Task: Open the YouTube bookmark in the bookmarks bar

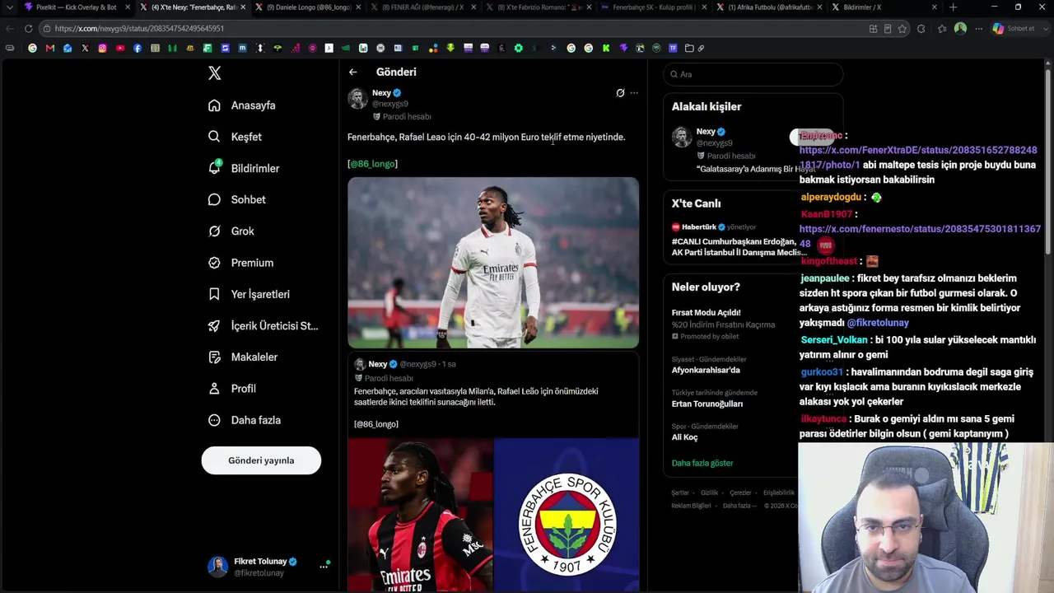Action: coord(120,48)
